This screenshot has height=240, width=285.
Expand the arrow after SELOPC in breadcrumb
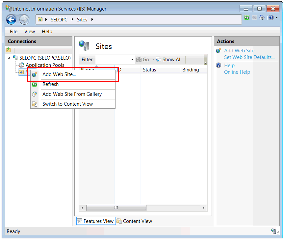coord(72,19)
